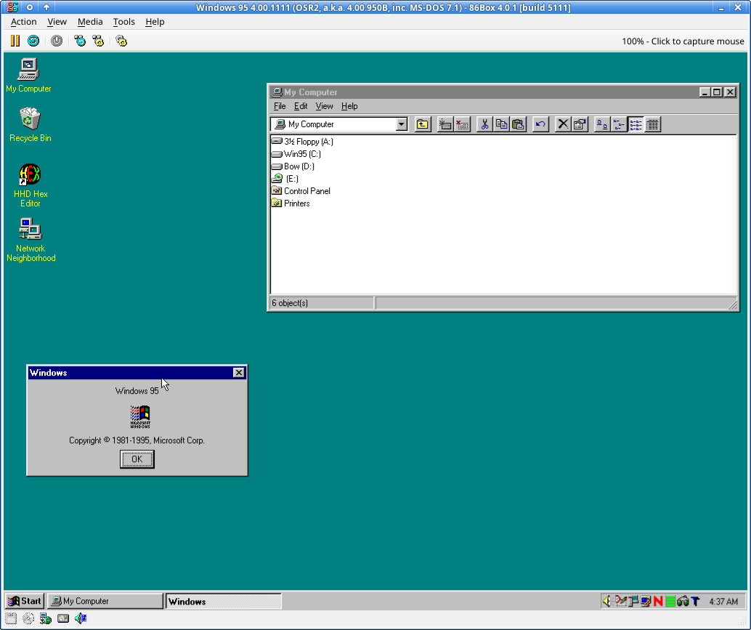The width and height of the screenshot is (751, 630).
Task: Click the ACPI shutdown power icon
Action: point(57,41)
